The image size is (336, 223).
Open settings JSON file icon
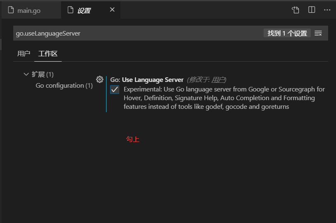tap(295, 10)
